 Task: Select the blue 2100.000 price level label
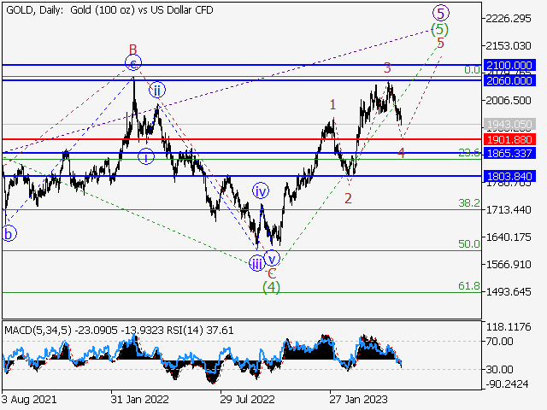pos(509,65)
